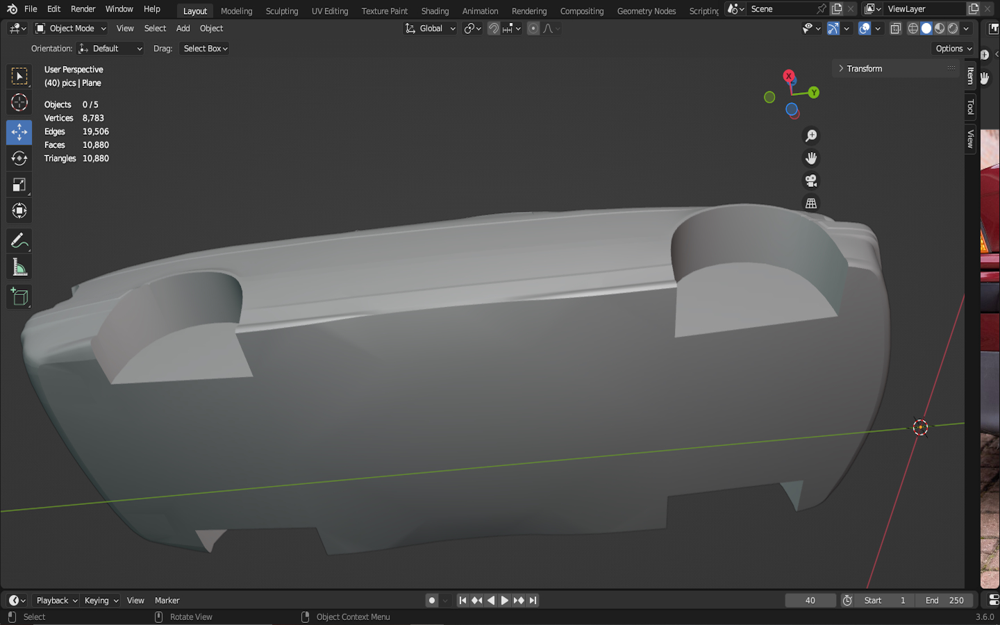Viewport: 1000px width, 625px height.
Task: Select the Select Box tool in toolbar
Action: point(19,76)
